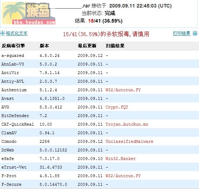Image resolution: width=199 pixels, height=189 pixels.
Task: Click version 4.5.1.85 of F-Prot
Action: (x=50, y=176)
